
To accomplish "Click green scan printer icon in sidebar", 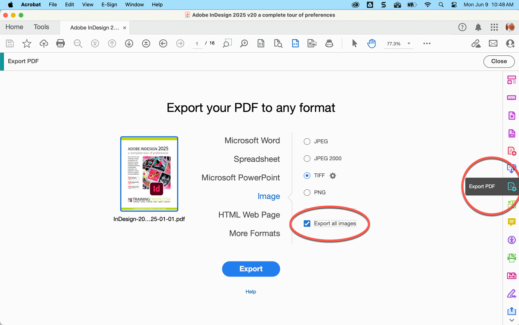I will tap(512, 258).
